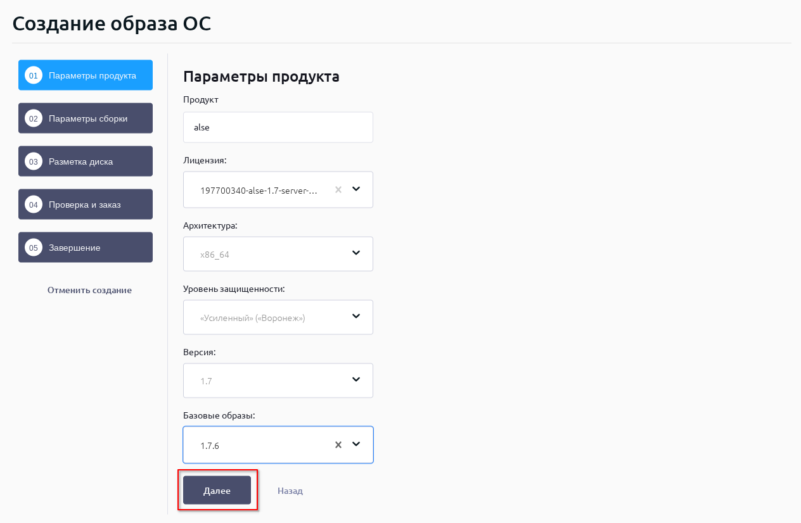Click the step 01 number circle
The width and height of the screenshot is (801, 523).
coord(34,75)
